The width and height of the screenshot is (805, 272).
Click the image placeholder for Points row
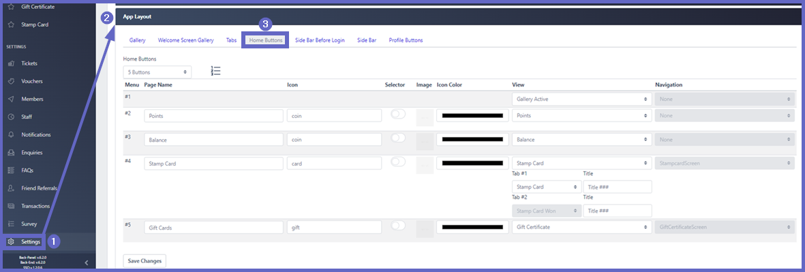point(425,117)
